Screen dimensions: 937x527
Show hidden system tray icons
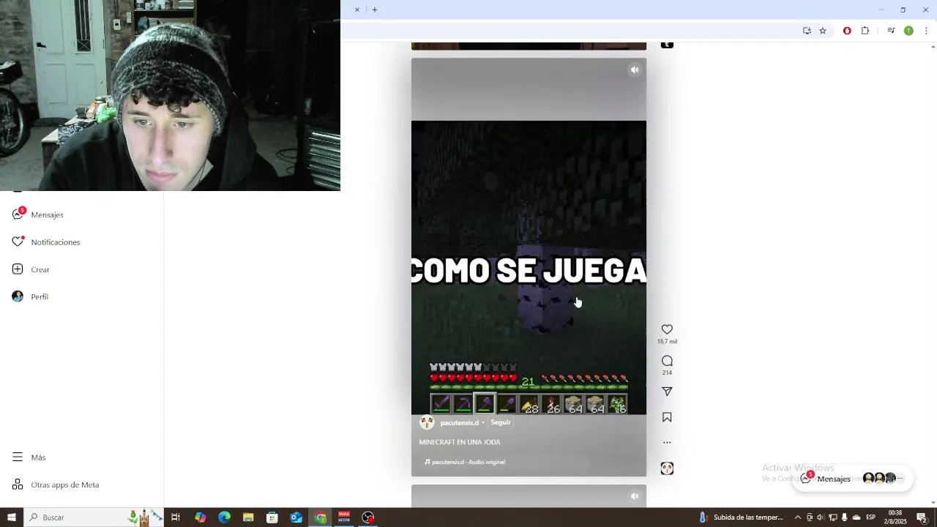(x=798, y=517)
